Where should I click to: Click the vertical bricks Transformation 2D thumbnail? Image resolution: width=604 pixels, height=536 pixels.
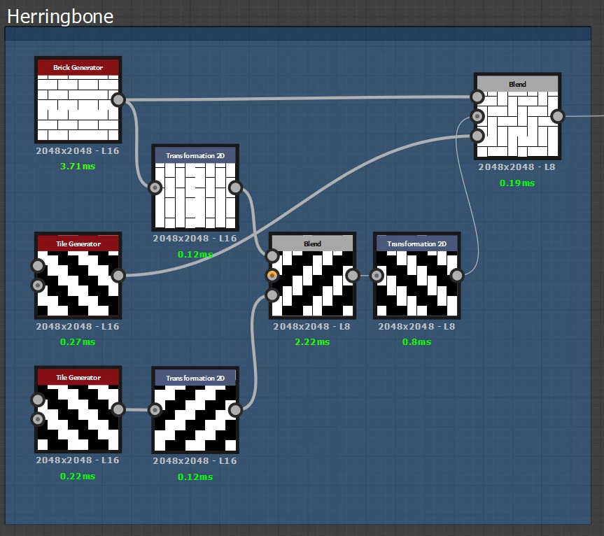pos(195,196)
